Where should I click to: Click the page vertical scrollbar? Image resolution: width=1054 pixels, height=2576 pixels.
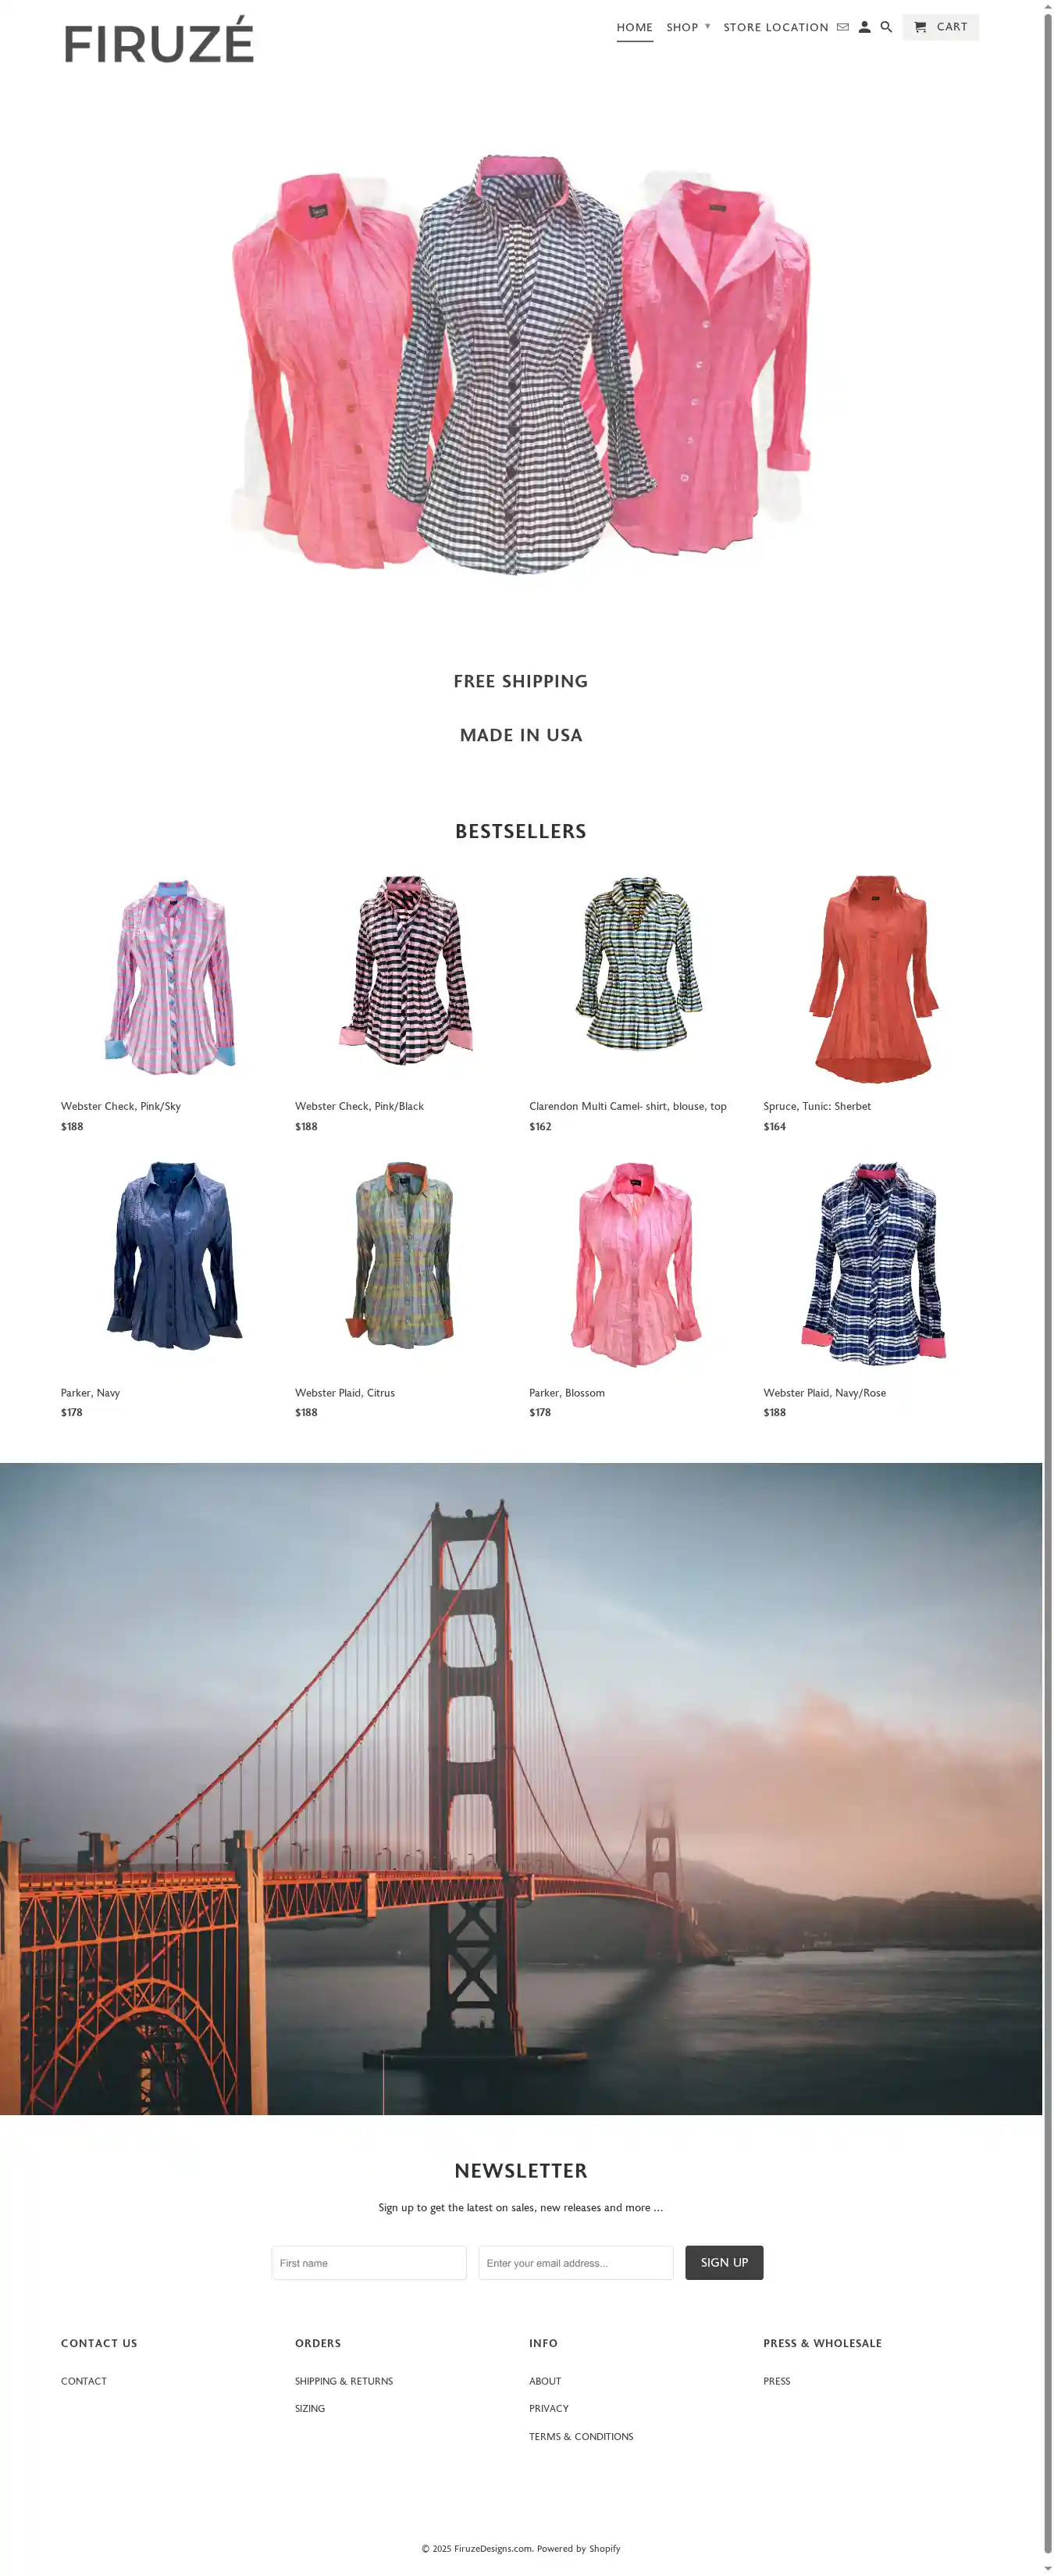[1048, 1288]
